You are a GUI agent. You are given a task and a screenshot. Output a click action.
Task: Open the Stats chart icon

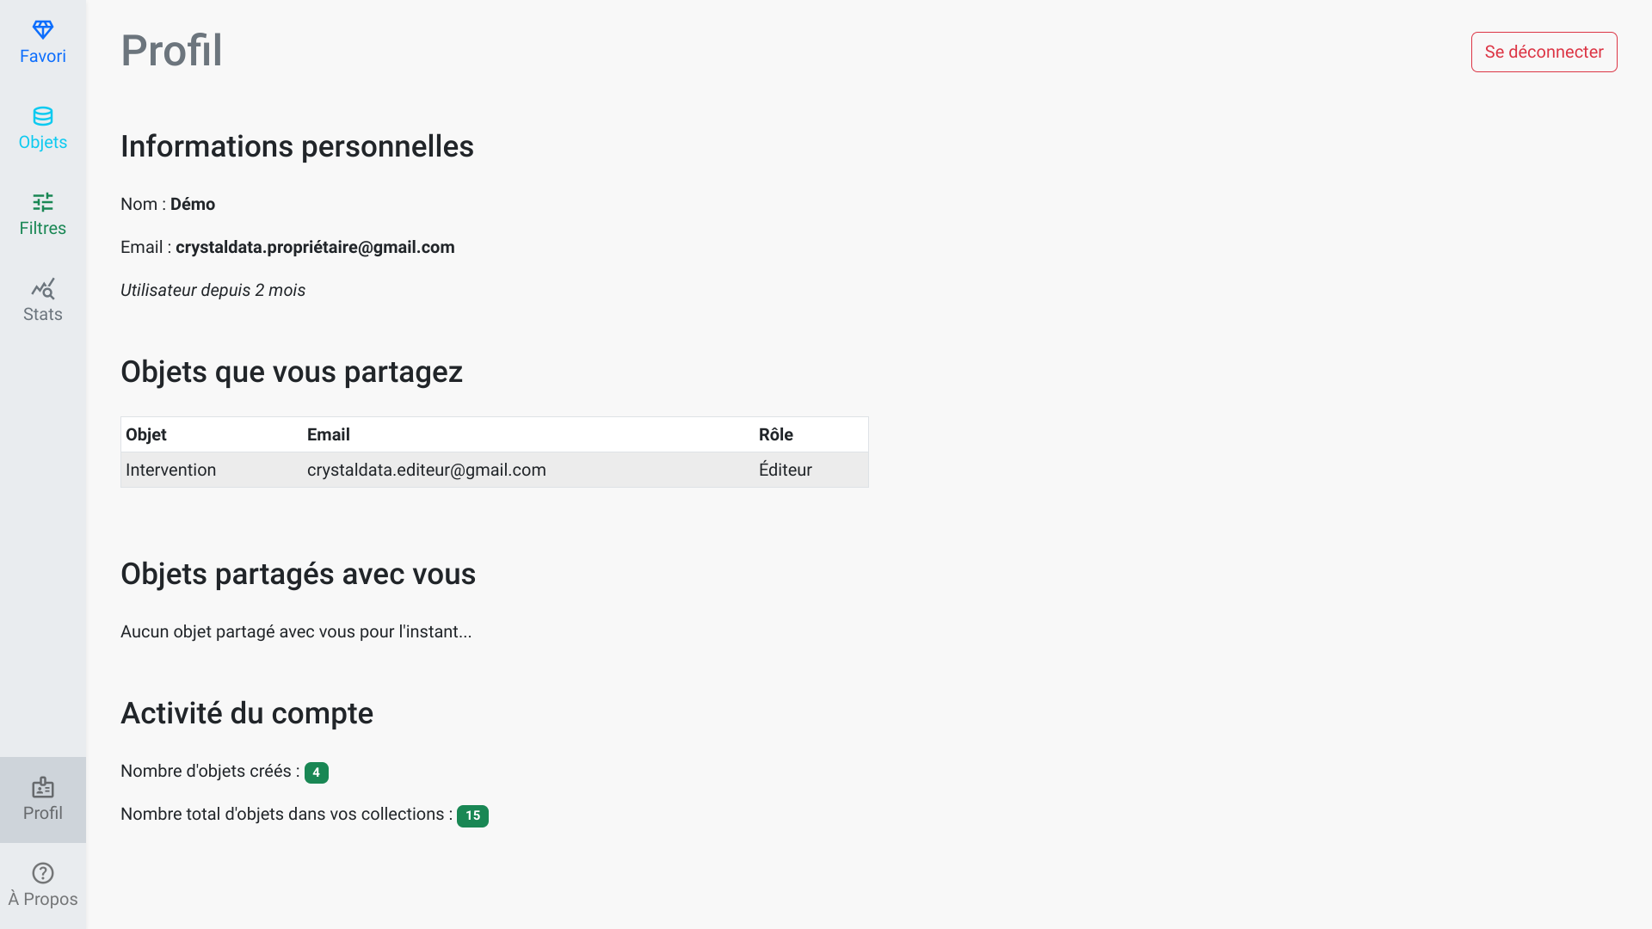pyautogui.click(x=43, y=288)
